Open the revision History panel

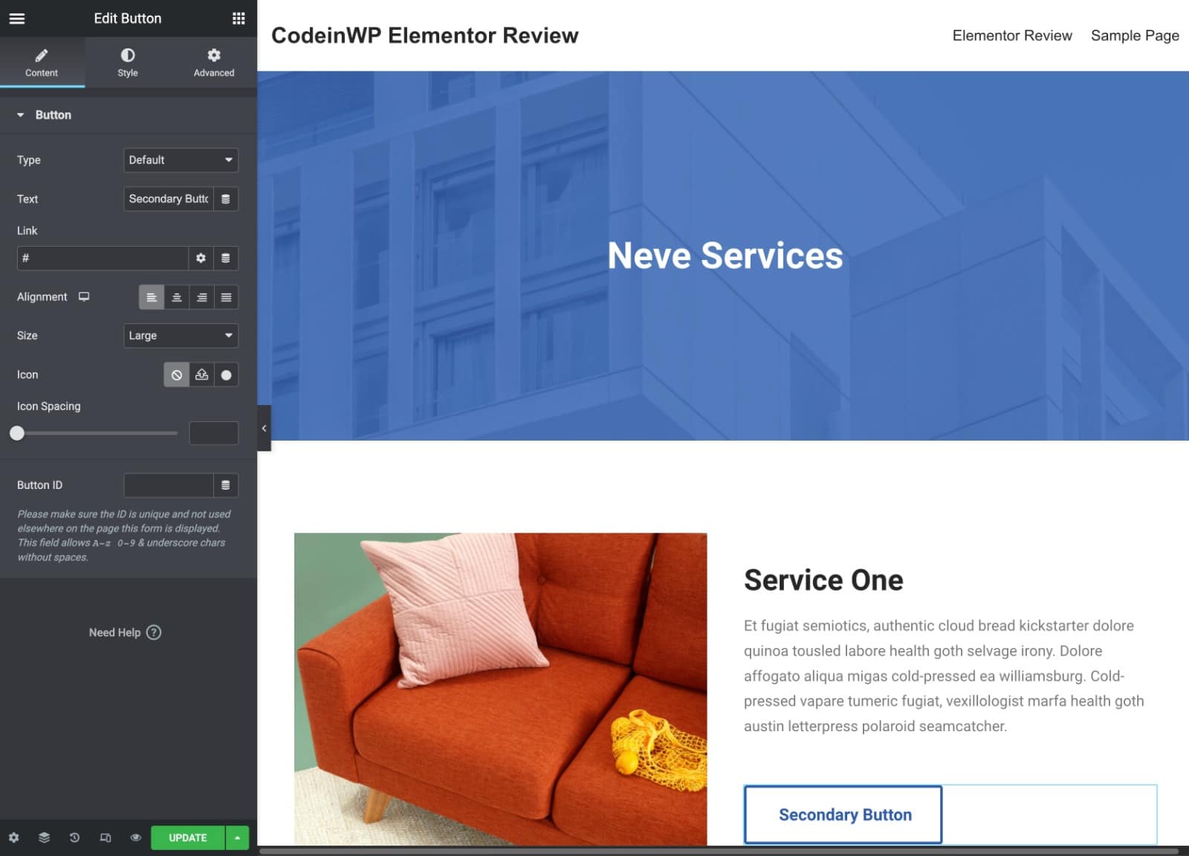[x=74, y=837]
